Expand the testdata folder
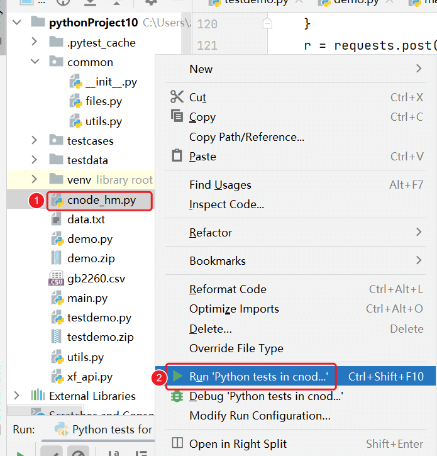This screenshot has width=437, height=456. pyautogui.click(x=34, y=160)
